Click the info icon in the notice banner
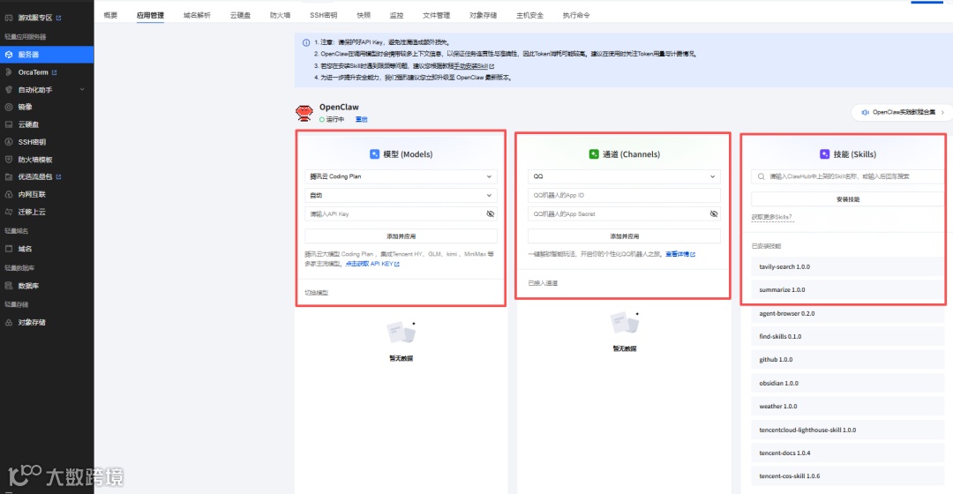This screenshot has width=953, height=494. tap(305, 42)
